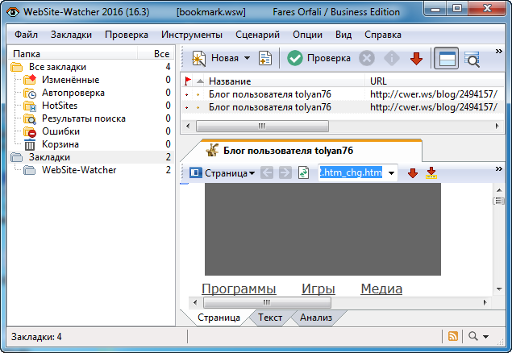This screenshot has width=512, height=353.
Task: Open the Инструменты menu
Action: click(192, 35)
